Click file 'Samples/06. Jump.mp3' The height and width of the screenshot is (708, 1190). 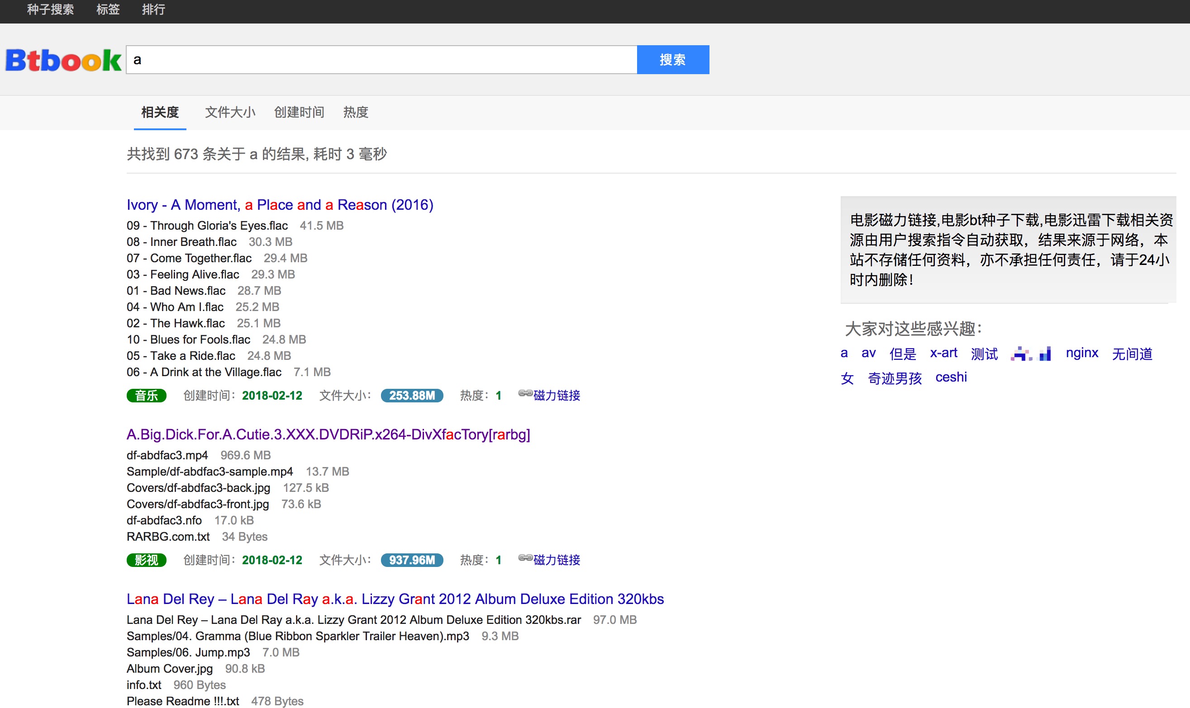(x=189, y=652)
